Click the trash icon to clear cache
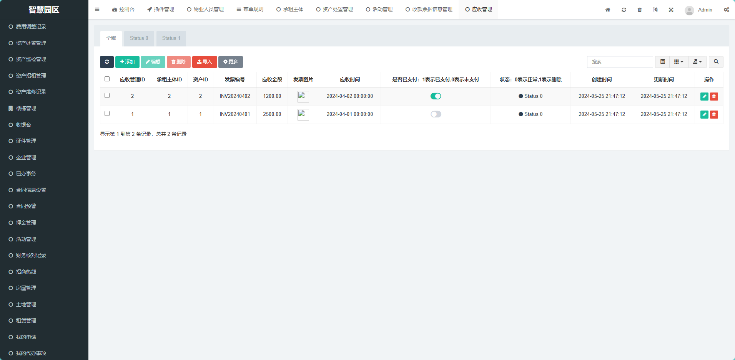 [640, 10]
